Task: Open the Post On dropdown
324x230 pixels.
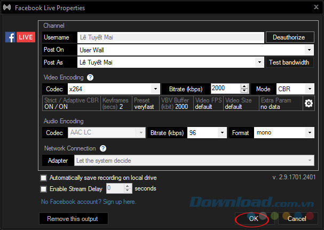Action: click(x=310, y=50)
